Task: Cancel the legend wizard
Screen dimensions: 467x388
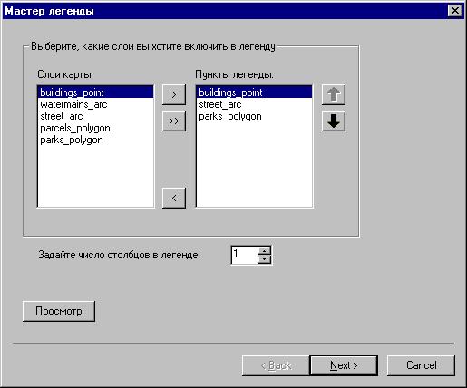Action: (421, 365)
